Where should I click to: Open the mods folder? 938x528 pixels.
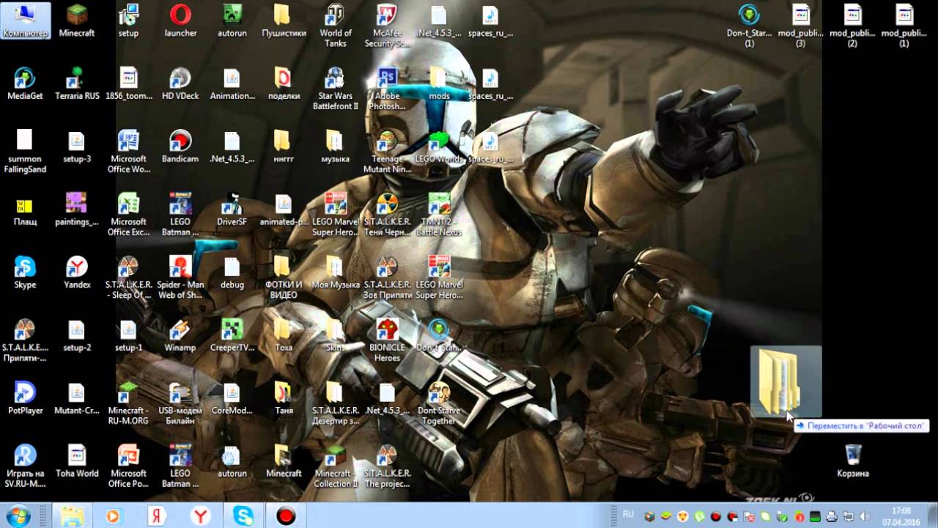coord(439,84)
